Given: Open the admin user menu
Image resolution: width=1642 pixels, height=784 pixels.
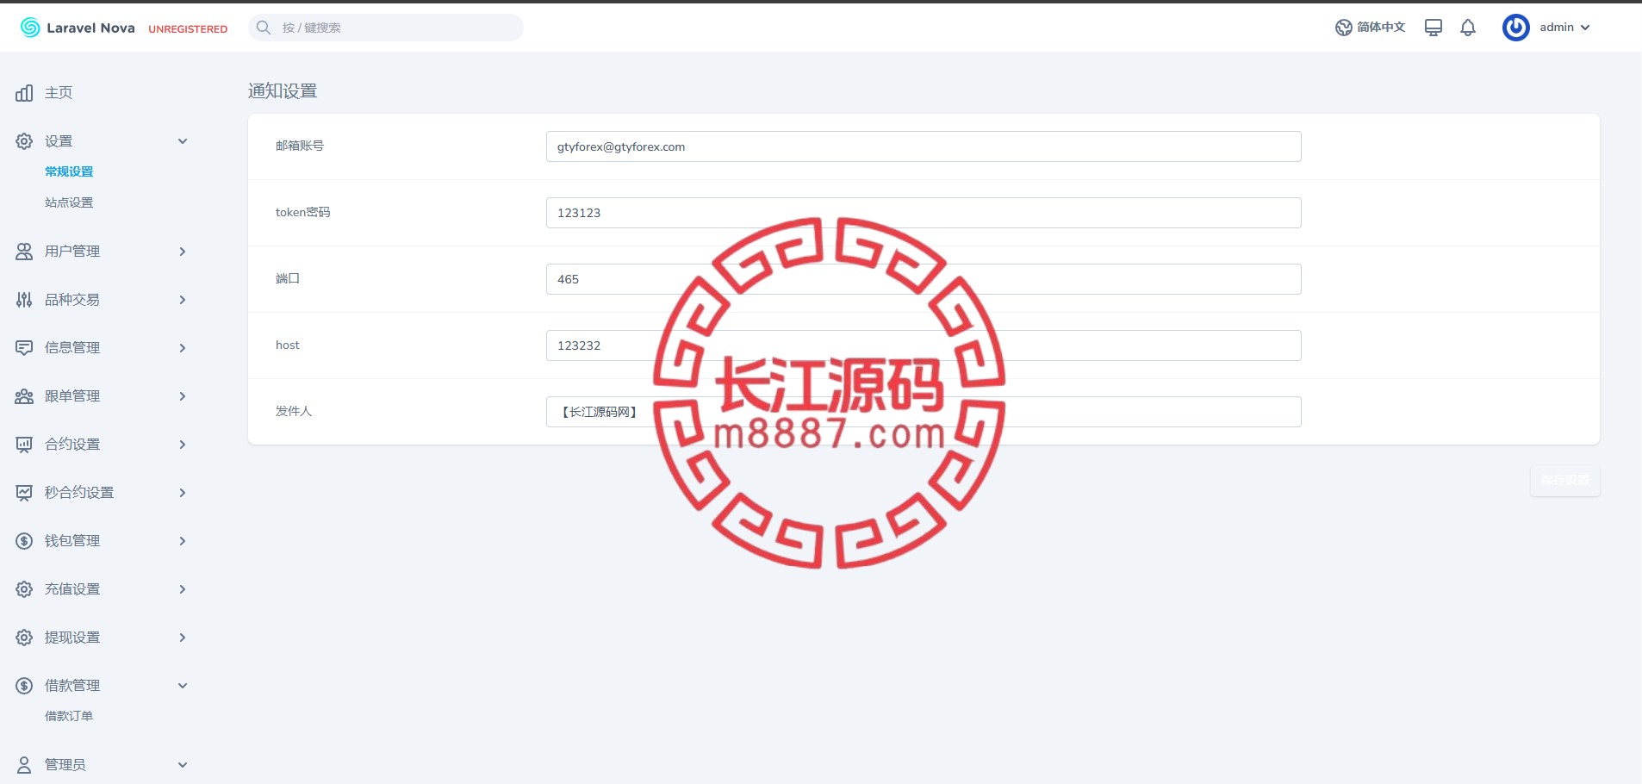Looking at the screenshot, I should (1546, 28).
